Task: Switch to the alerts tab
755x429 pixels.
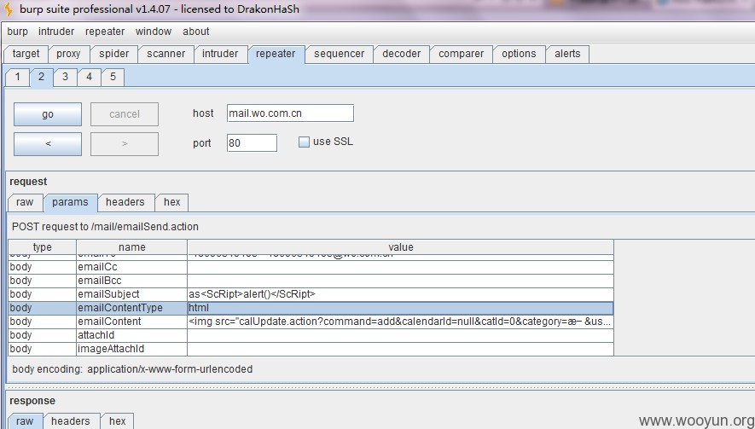Action: (567, 54)
